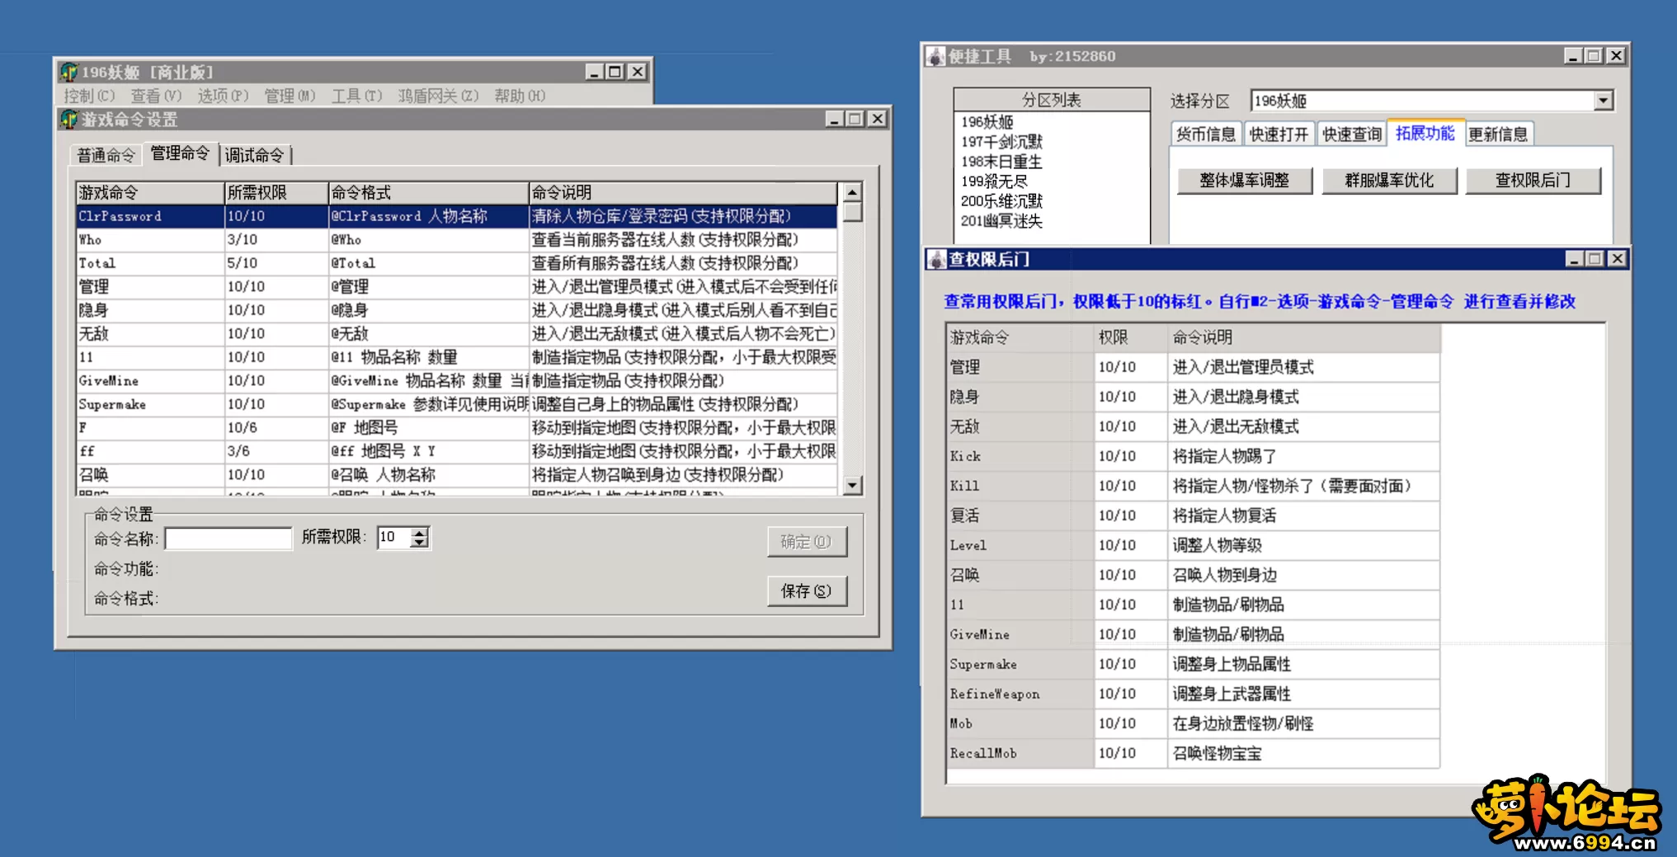Switch to the 管理命令 tab
This screenshot has height=857, width=1677.
[x=180, y=153]
